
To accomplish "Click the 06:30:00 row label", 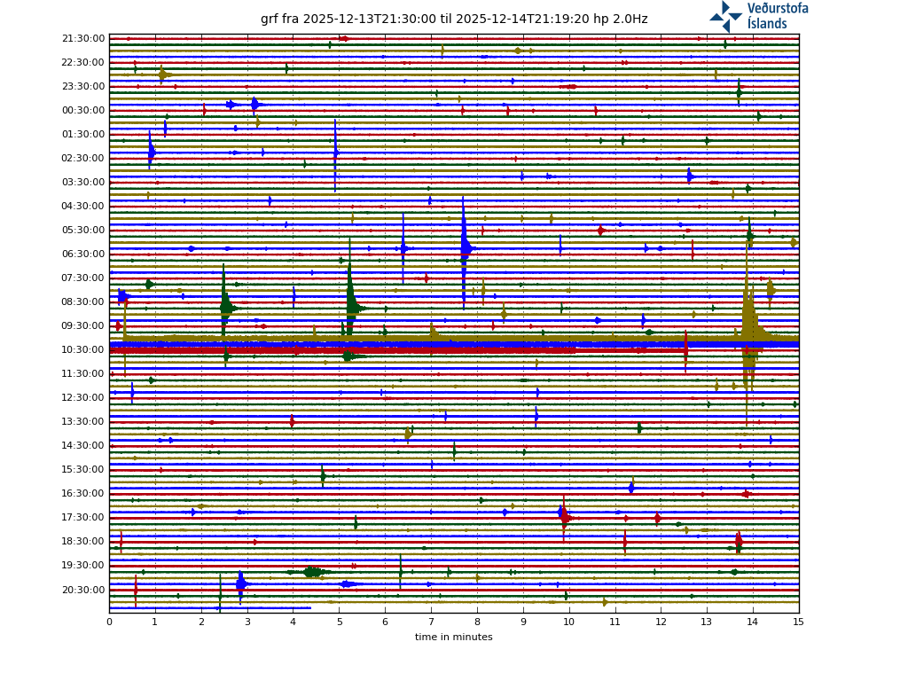I will [x=83, y=254].
